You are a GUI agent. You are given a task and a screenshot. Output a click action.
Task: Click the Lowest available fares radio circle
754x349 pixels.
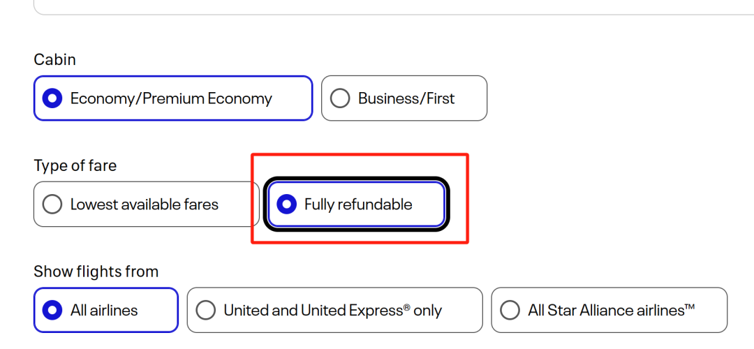(x=52, y=205)
